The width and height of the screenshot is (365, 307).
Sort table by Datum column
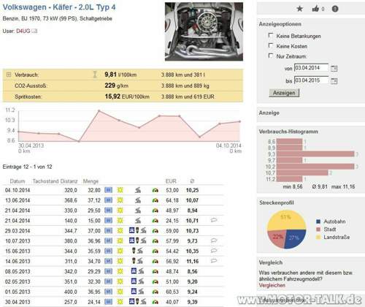(18, 181)
